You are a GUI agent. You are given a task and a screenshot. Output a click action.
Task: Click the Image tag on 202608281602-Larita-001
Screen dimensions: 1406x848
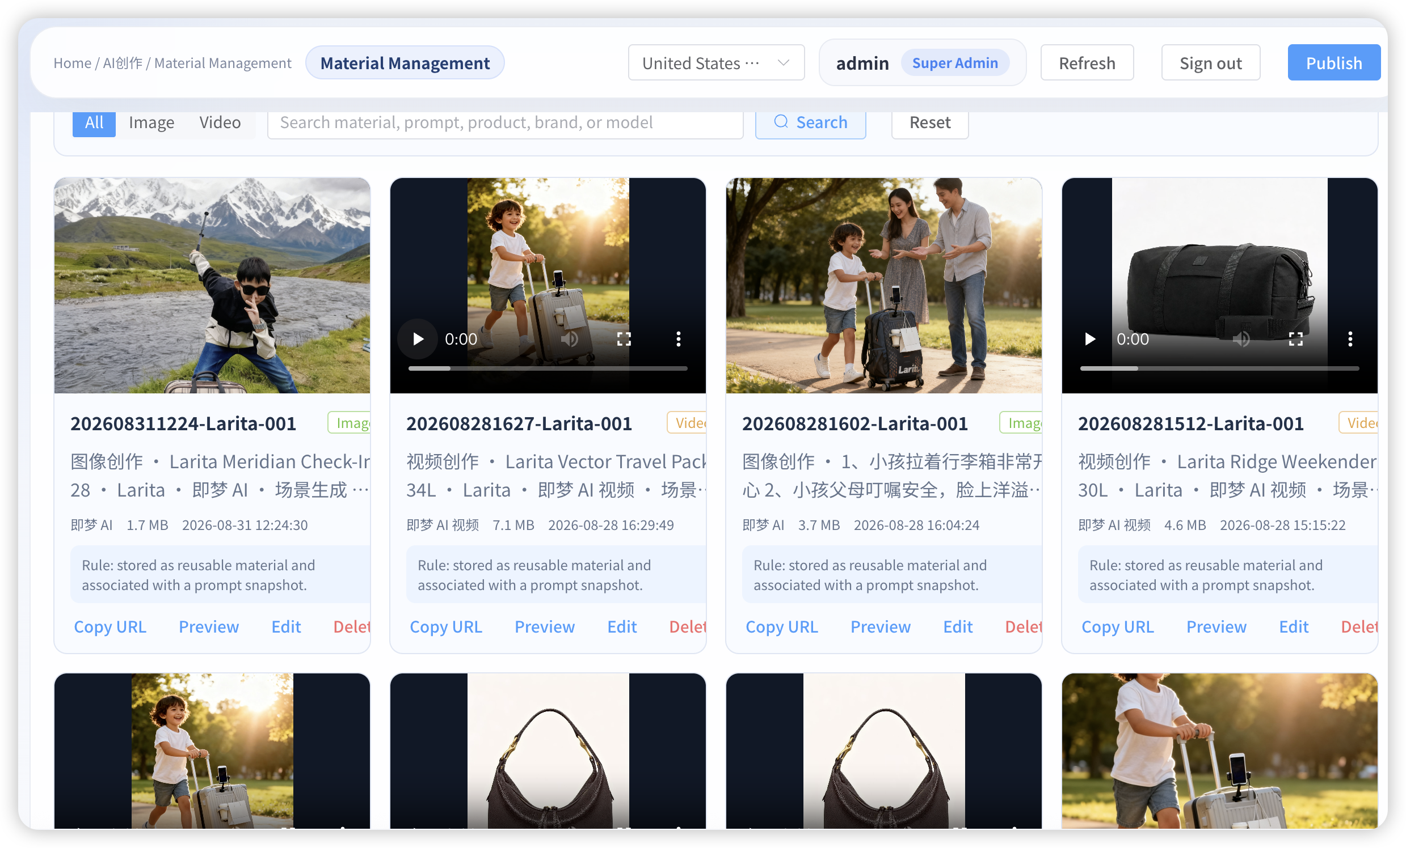click(x=1021, y=423)
